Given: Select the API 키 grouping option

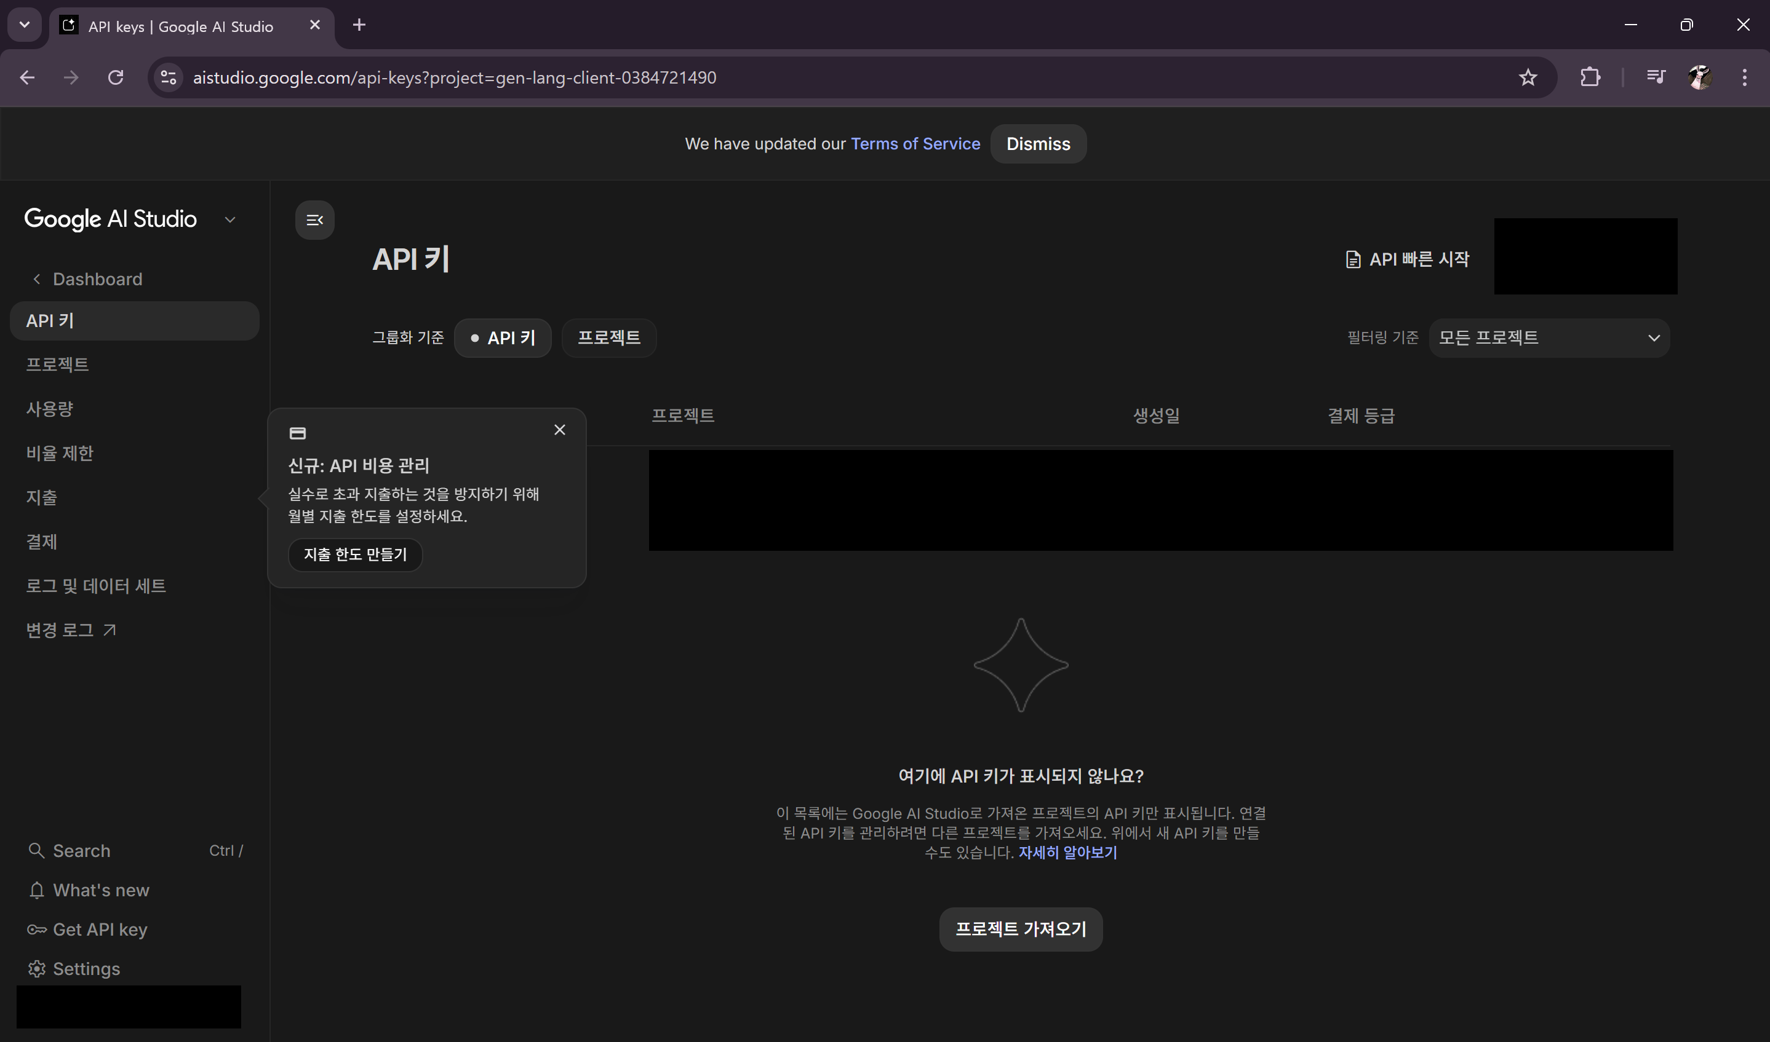Looking at the screenshot, I should pyautogui.click(x=503, y=337).
